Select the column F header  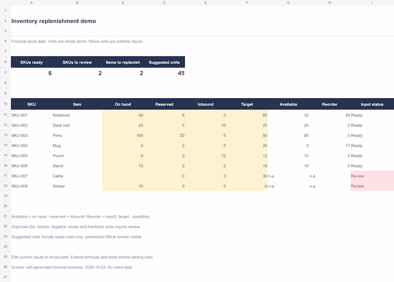(x=247, y=3)
